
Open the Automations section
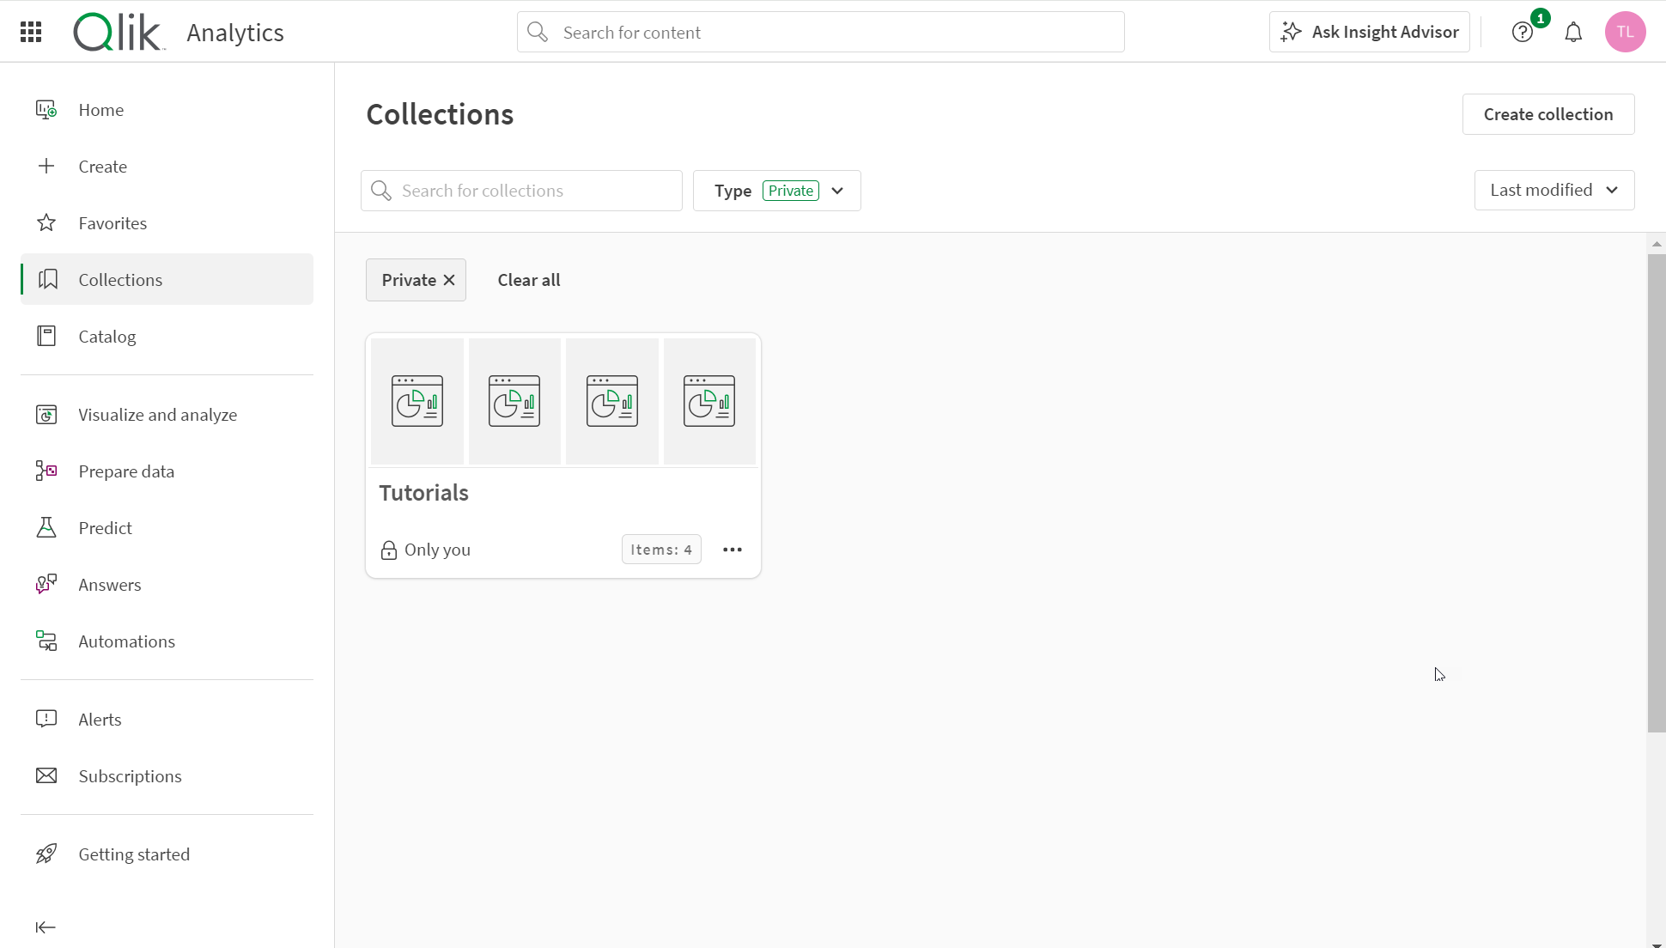127,641
